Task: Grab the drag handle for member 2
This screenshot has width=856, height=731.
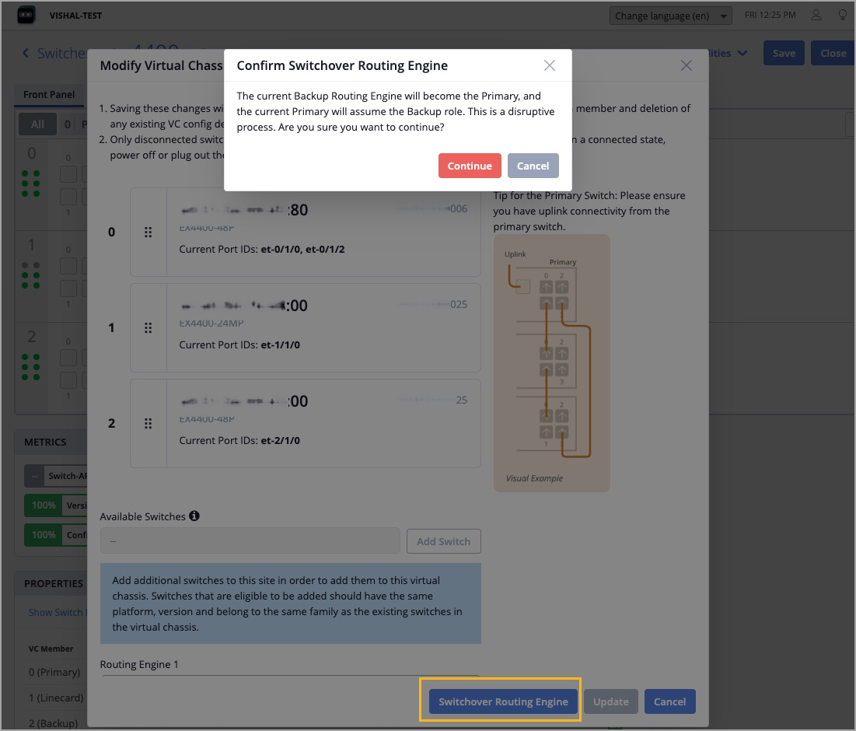Action: 148,423
